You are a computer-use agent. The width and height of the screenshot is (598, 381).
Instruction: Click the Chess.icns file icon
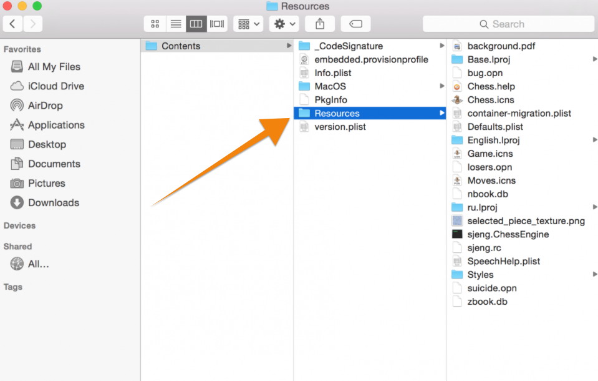point(457,100)
